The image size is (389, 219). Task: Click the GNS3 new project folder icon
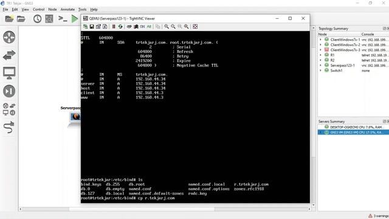point(9,19)
